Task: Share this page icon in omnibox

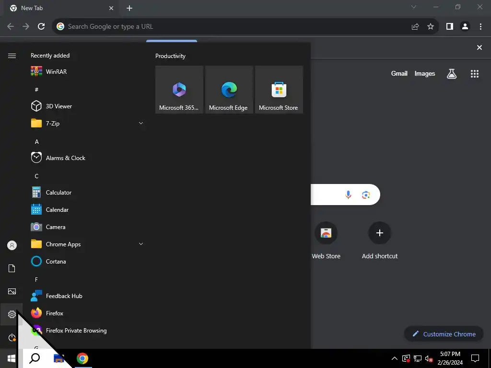Action: pos(415,27)
